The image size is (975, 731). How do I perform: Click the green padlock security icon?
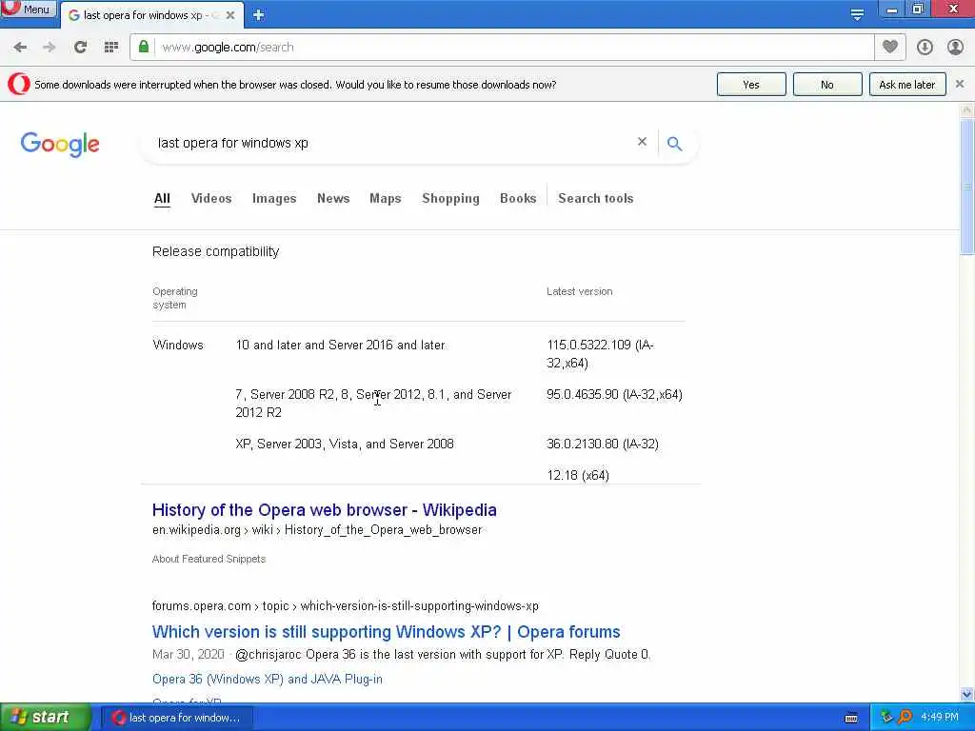click(144, 47)
